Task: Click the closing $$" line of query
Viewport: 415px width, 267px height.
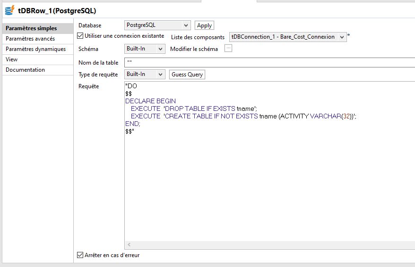Action: click(x=130, y=131)
